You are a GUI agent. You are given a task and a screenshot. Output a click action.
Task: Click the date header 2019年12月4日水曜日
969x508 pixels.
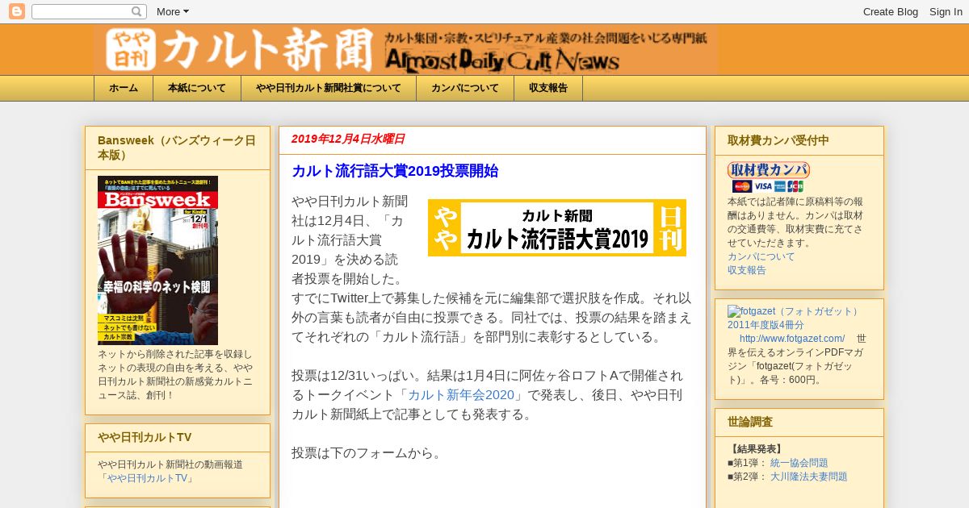348,139
